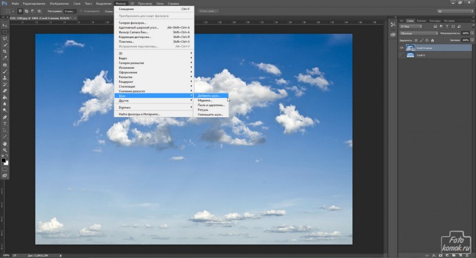This screenshot has height=258, width=476.
Task: Change the screen mode icon
Action: 5,176
